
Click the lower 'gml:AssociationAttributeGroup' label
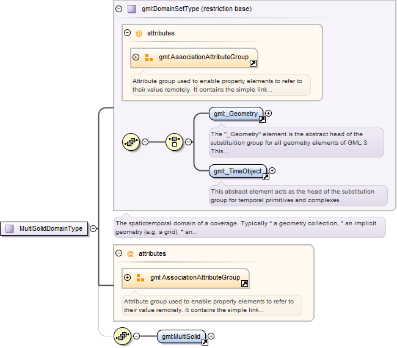[195, 277]
